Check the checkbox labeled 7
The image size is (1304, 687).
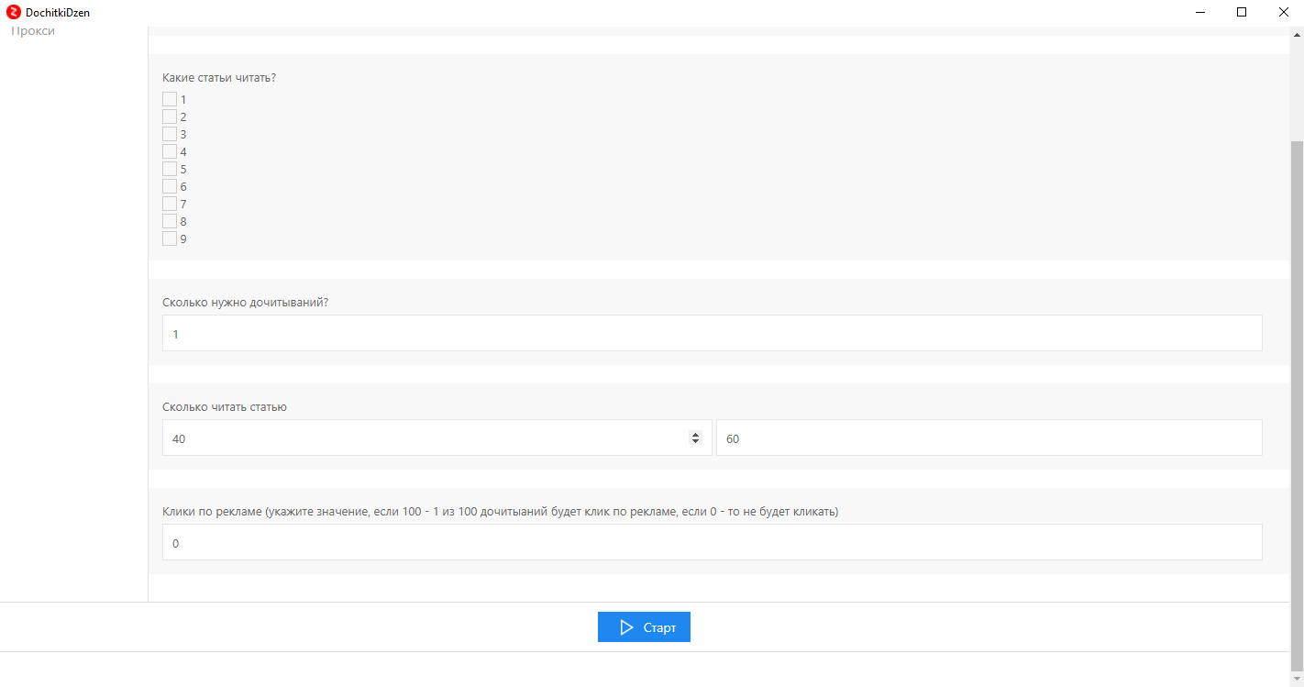[170, 204]
